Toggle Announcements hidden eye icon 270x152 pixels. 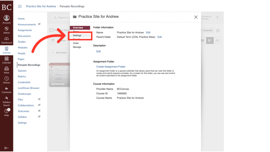coord(39,24)
